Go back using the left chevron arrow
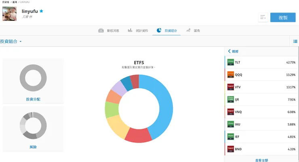299x162 pixels. point(229,51)
